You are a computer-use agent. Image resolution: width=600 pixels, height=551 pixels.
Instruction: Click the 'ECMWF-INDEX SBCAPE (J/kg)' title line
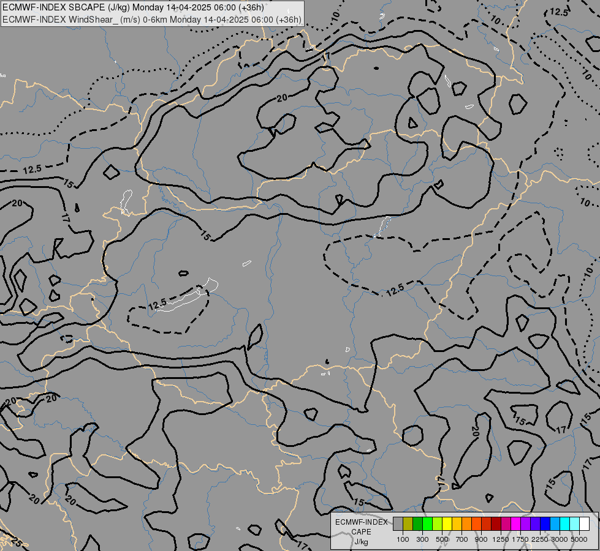click(133, 7)
